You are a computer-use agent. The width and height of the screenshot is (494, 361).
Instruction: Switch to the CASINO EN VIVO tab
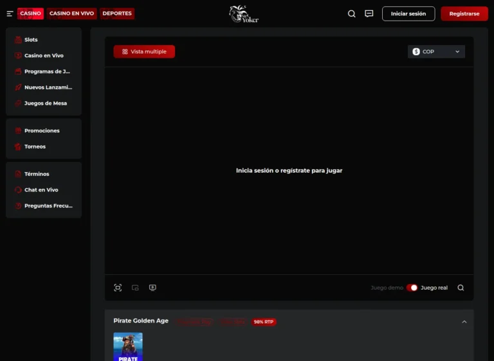click(x=71, y=13)
